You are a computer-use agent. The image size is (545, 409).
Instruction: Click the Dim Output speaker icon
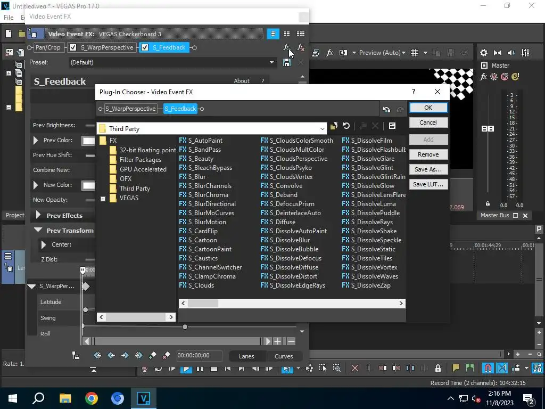511,53
